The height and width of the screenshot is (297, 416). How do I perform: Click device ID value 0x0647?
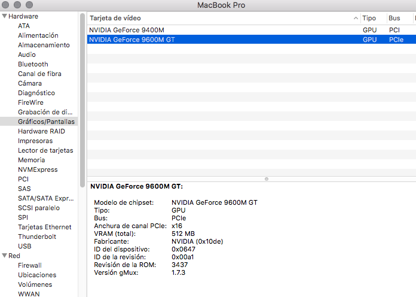tap(183, 249)
